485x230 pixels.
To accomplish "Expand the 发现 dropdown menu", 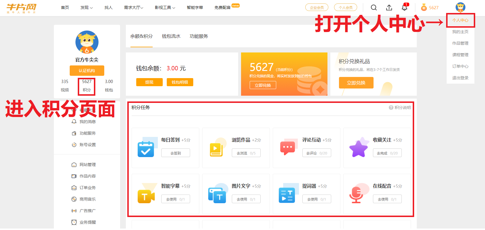I will point(86,7).
